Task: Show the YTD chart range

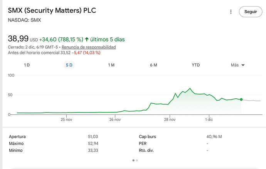Action: coord(196,65)
